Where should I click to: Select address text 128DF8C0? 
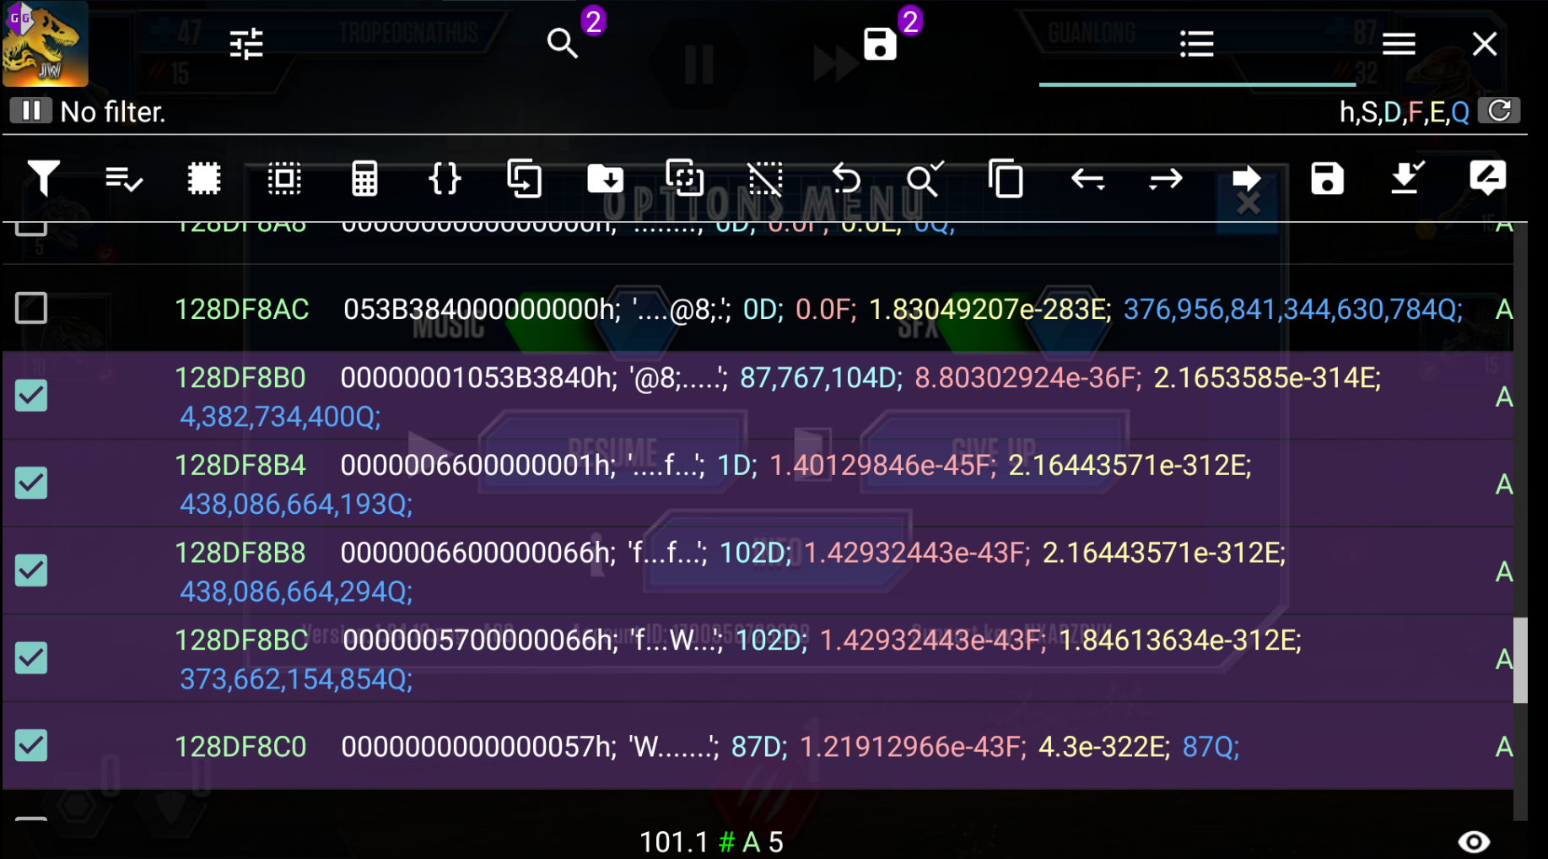click(x=240, y=747)
